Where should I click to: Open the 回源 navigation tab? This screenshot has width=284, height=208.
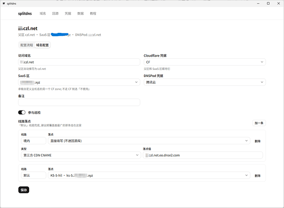click(55, 14)
